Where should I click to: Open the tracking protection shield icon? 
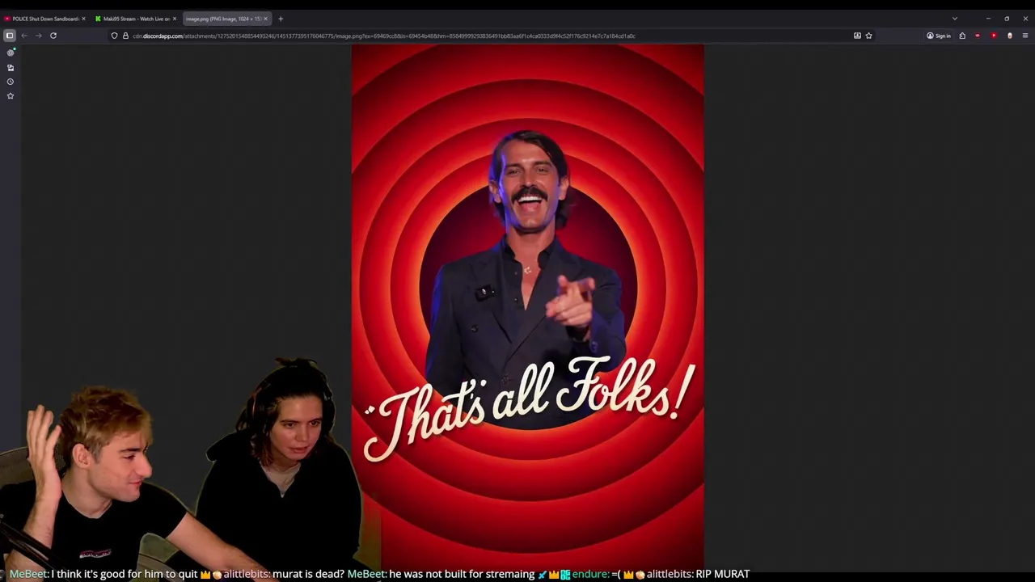point(115,36)
